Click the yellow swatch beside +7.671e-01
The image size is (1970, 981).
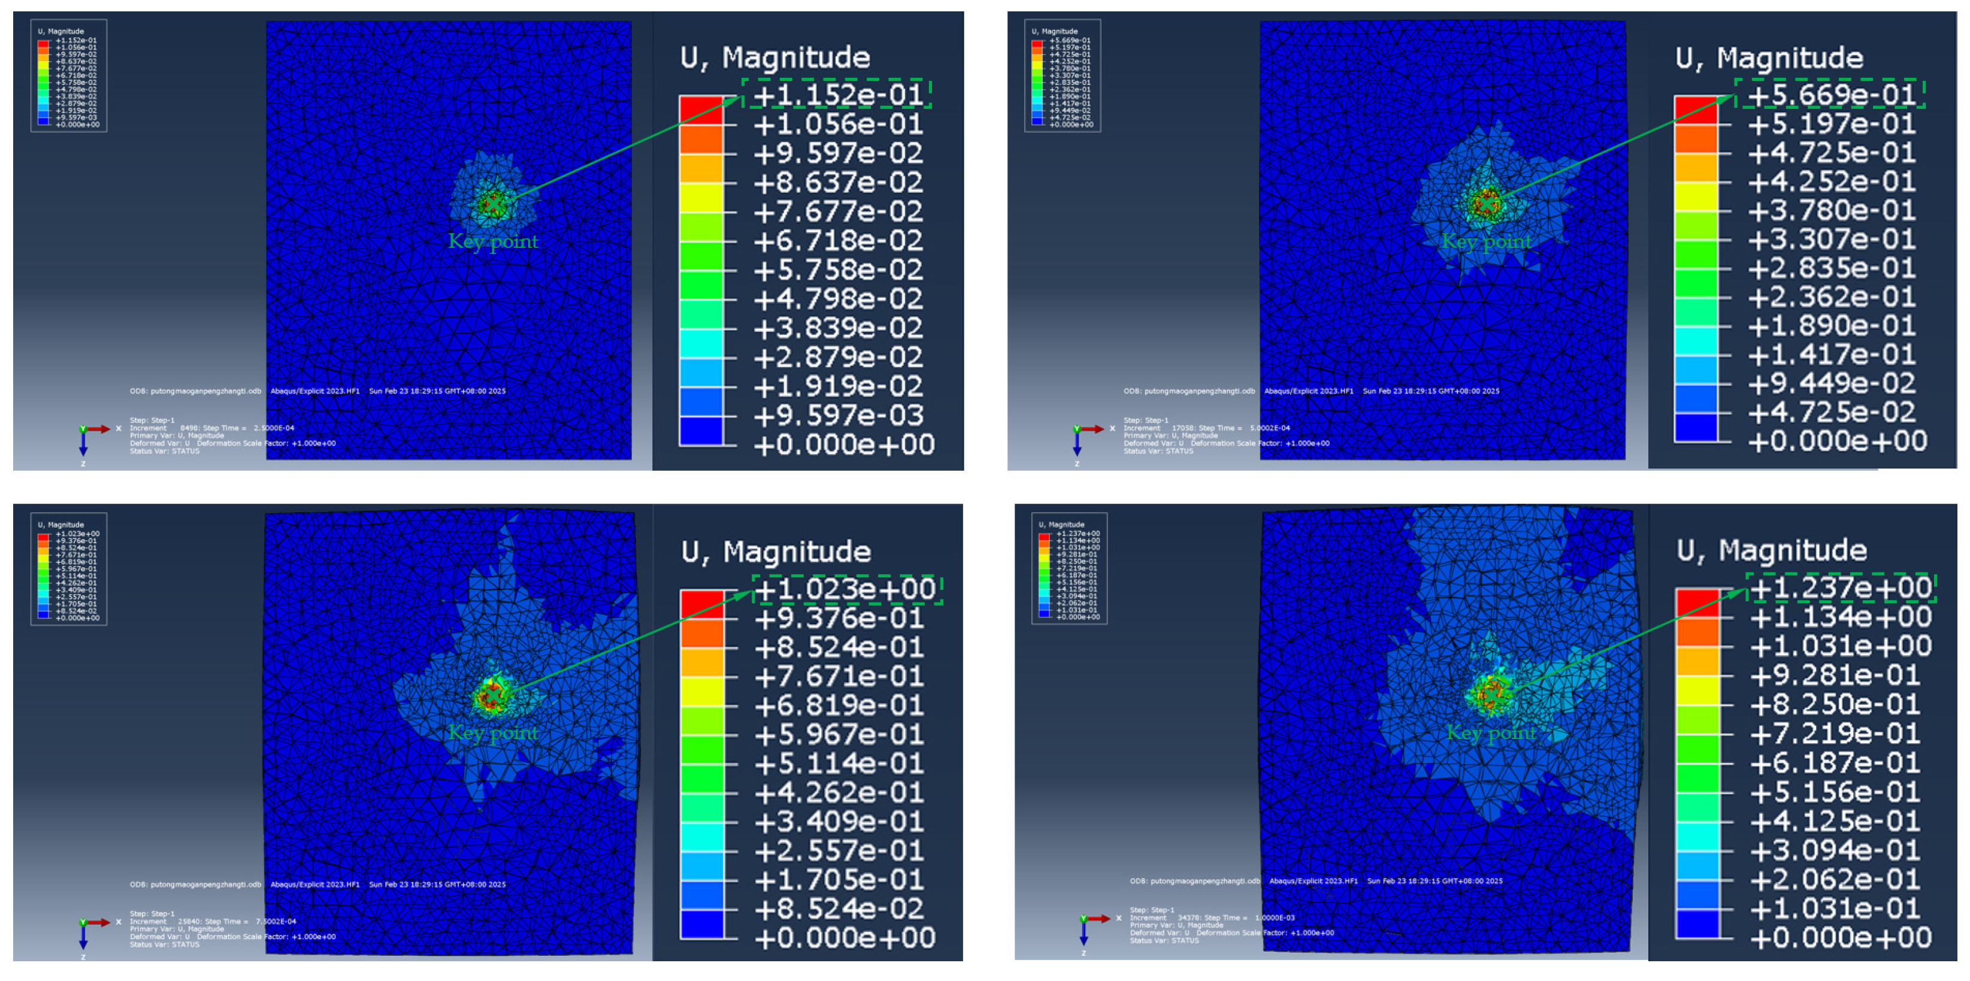(x=701, y=691)
